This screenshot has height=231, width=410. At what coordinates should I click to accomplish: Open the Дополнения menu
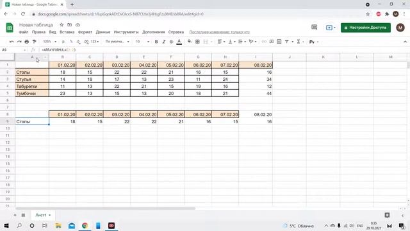pos(154,32)
